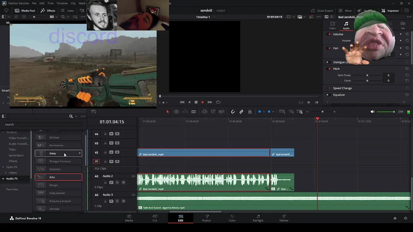Adjust the Semi Tones pitch slider
Image resolution: width=413 pixels, height=232 pixels.
367,75
